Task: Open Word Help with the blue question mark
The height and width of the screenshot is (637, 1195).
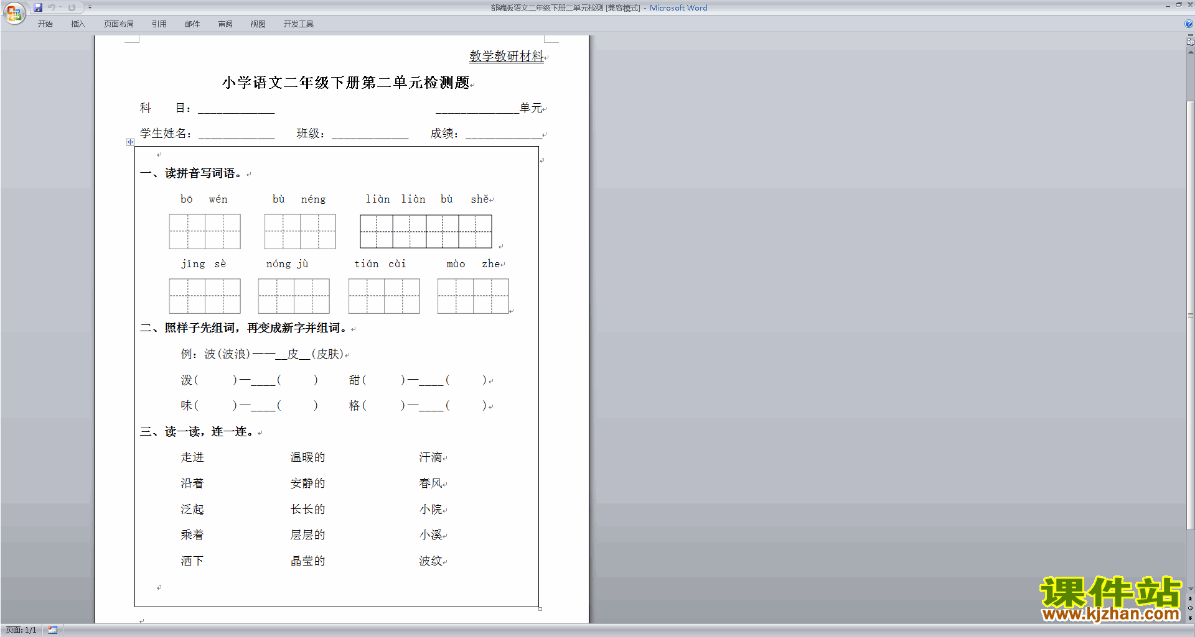Action: click(1188, 24)
